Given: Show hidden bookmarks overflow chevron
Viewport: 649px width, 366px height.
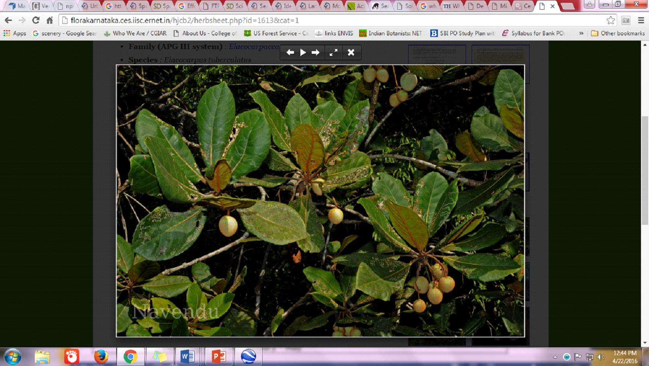Looking at the screenshot, I should point(581,33).
